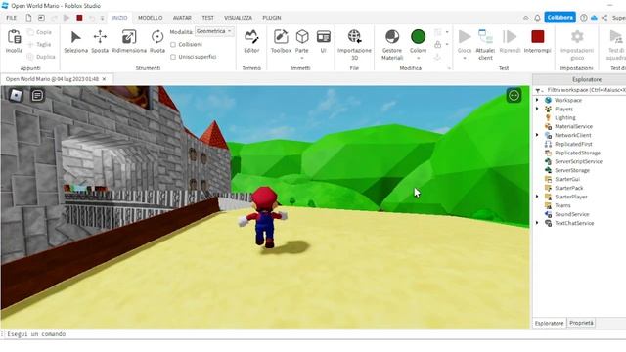The height and width of the screenshot is (352, 626).
Task: Click the green Colore swatch
Action: (x=418, y=37)
